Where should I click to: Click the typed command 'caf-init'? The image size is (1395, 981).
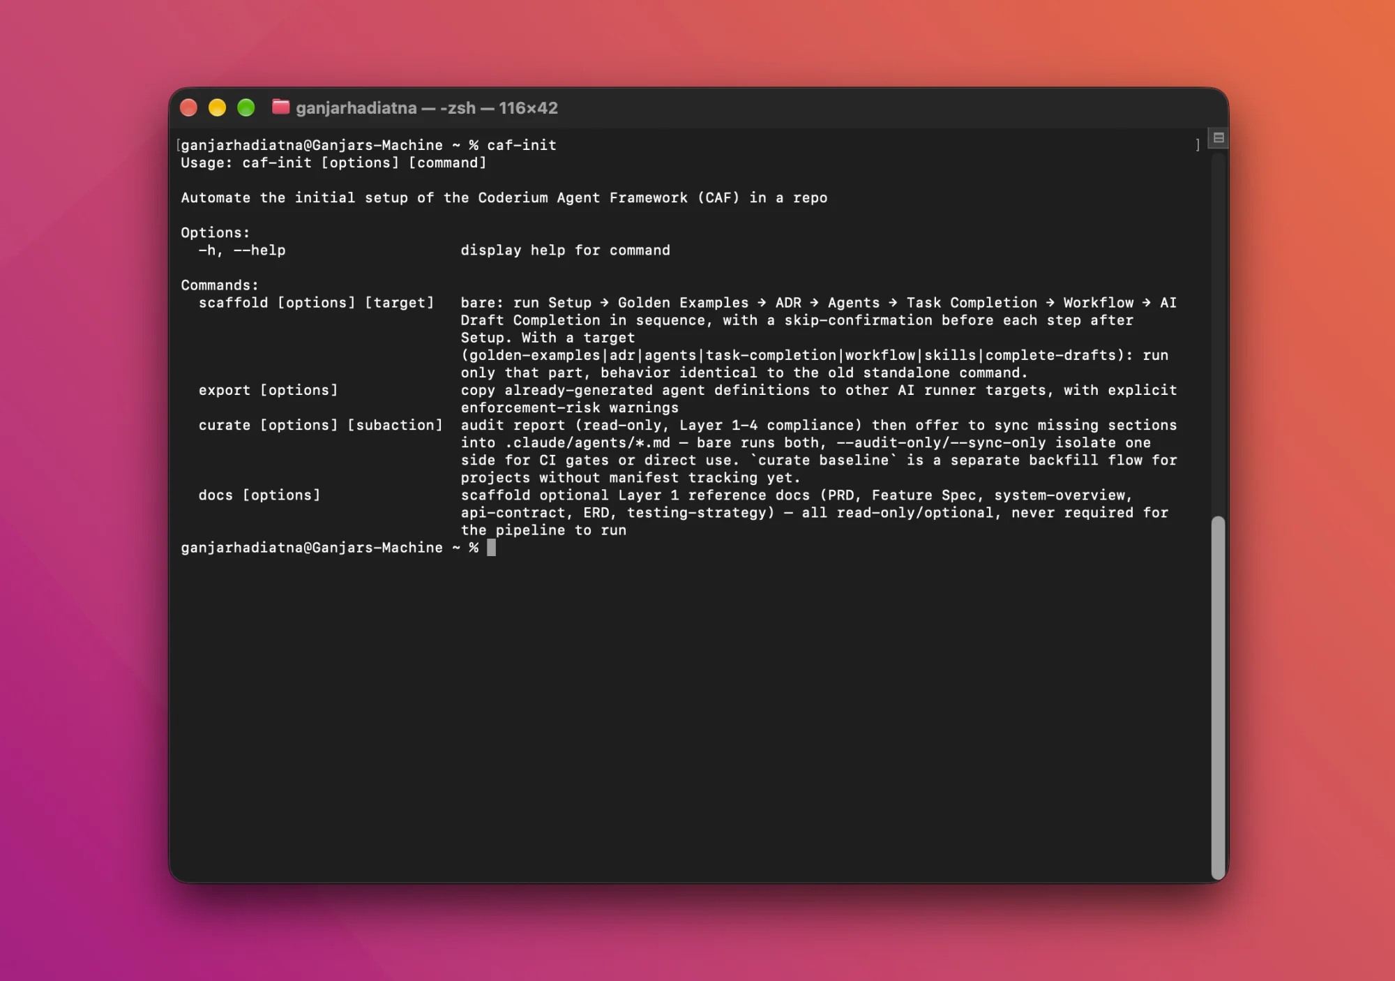pos(522,145)
